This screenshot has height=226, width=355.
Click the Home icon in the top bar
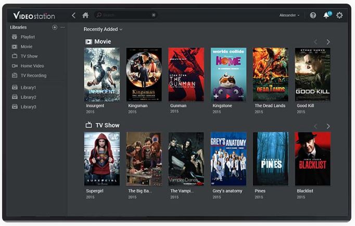click(x=85, y=15)
